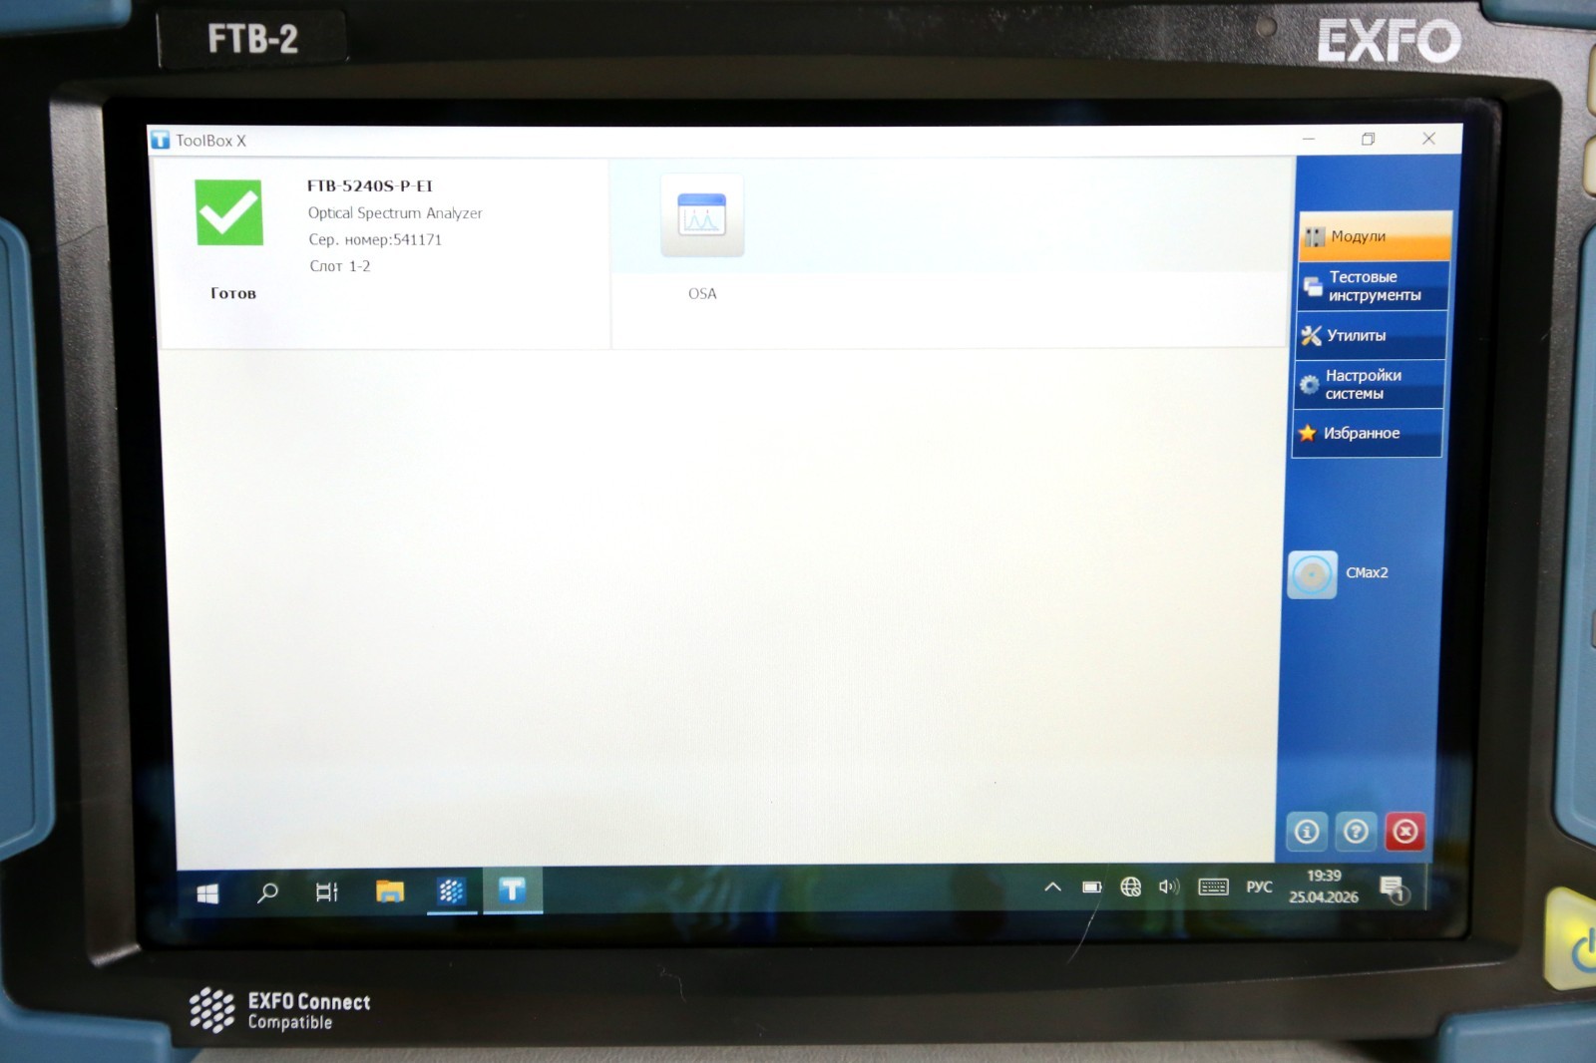Launch the OSA application icon

click(x=702, y=215)
